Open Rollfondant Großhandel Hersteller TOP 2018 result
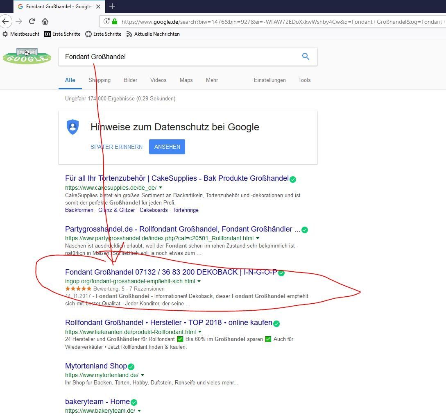Image resolution: width=446 pixels, height=416 pixels. (x=169, y=323)
